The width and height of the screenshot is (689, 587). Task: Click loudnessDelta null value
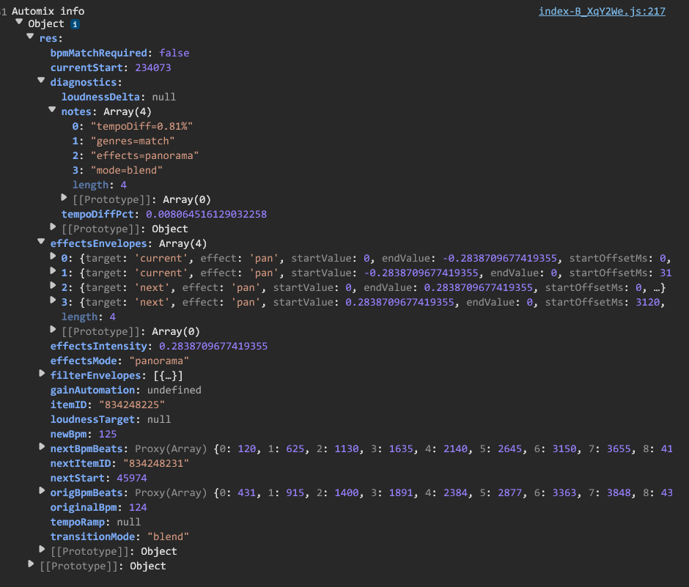click(164, 97)
